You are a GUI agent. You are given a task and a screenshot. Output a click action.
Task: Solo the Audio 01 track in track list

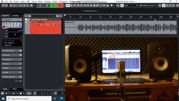tap(35, 22)
